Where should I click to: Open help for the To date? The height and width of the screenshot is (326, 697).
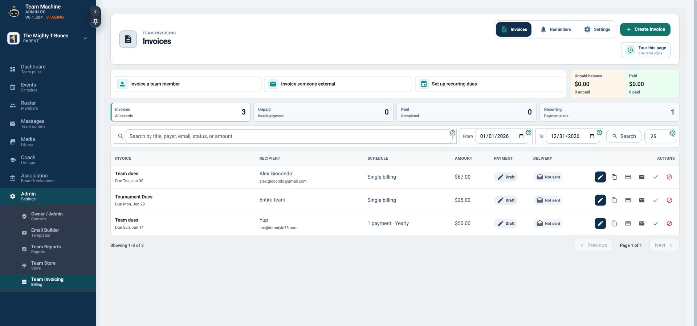coord(599,133)
